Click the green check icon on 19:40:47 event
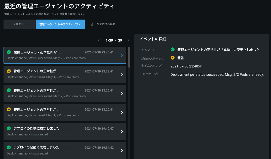Image resolution: width=271 pixels, height=159 pixels. point(9,128)
